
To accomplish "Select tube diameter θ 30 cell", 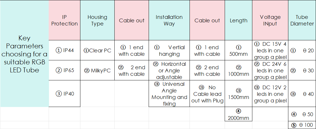I will point(302,70).
